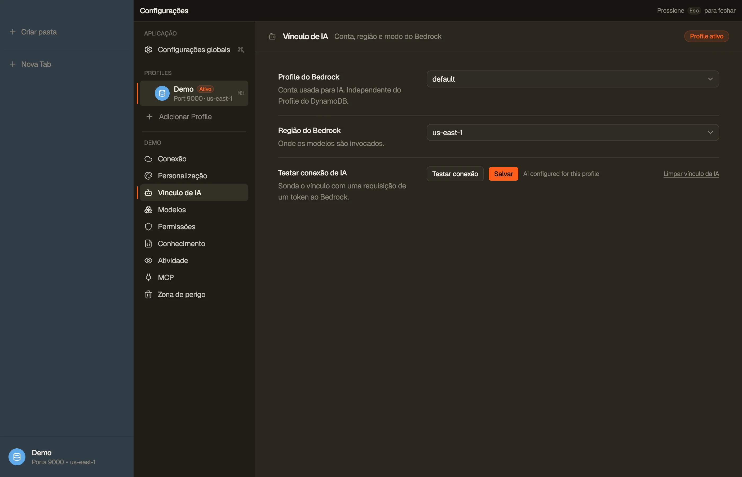Open Configurações globais section
Viewport: 742px width, 477px height.
coord(194,50)
